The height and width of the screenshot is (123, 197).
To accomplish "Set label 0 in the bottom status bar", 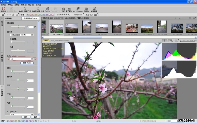I will pyautogui.click(x=8, y=121).
